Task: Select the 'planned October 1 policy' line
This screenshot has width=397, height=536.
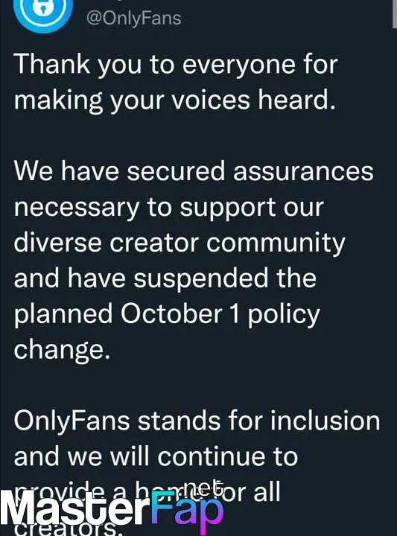Action: (167, 314)
